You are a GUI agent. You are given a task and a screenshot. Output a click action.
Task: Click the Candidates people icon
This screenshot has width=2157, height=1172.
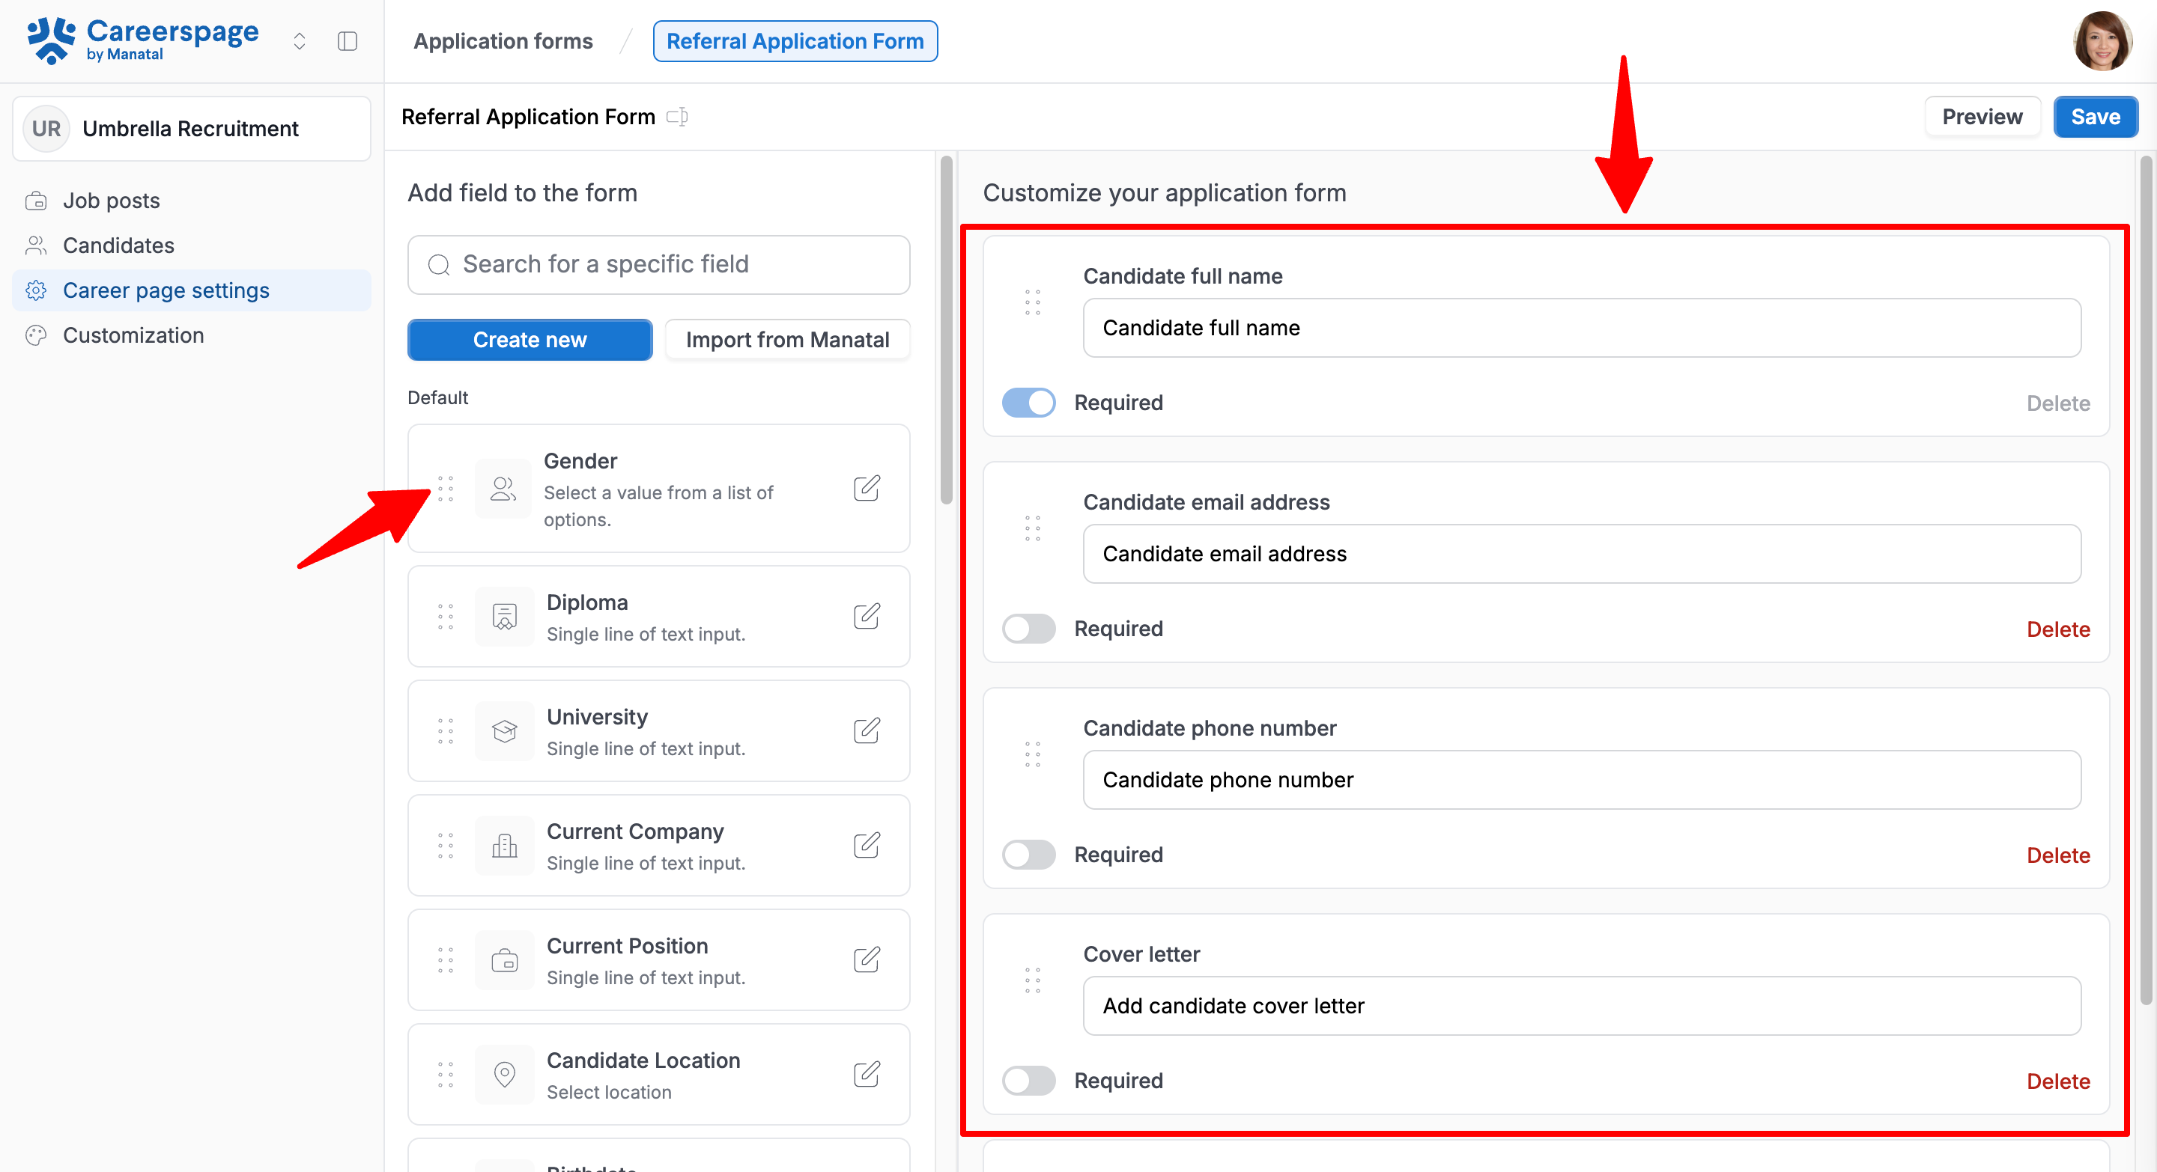point(36,245)
